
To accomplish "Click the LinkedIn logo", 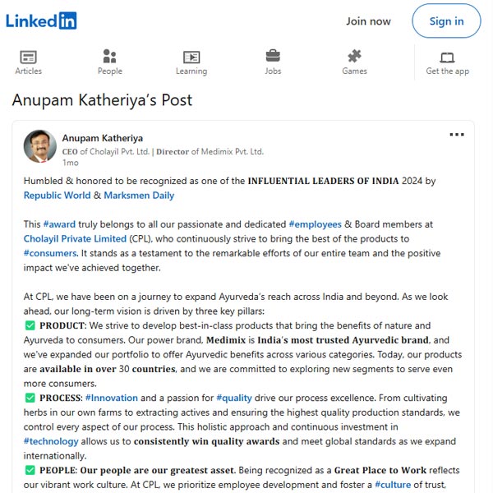I will tap(41, 21).
